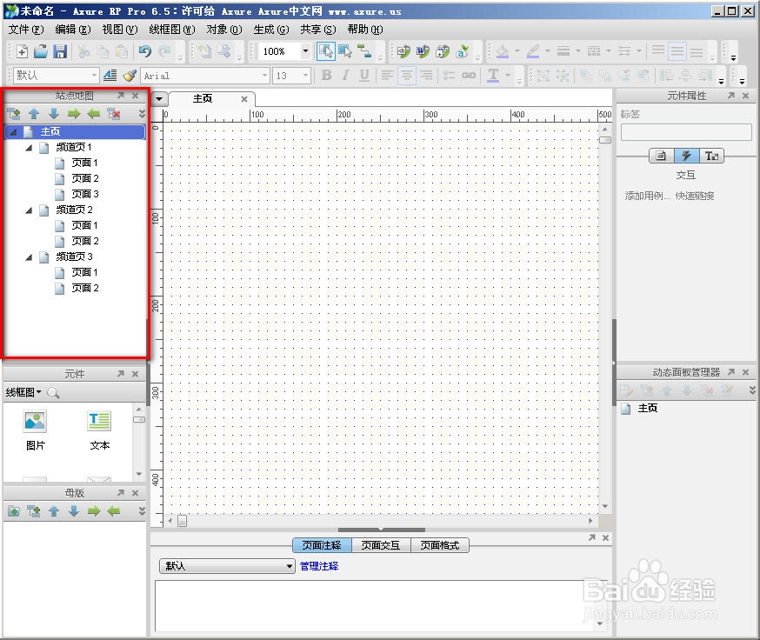Click the New file toolbar icon
Viewport: 760px width, 640px height.
(x=22, y=51)
